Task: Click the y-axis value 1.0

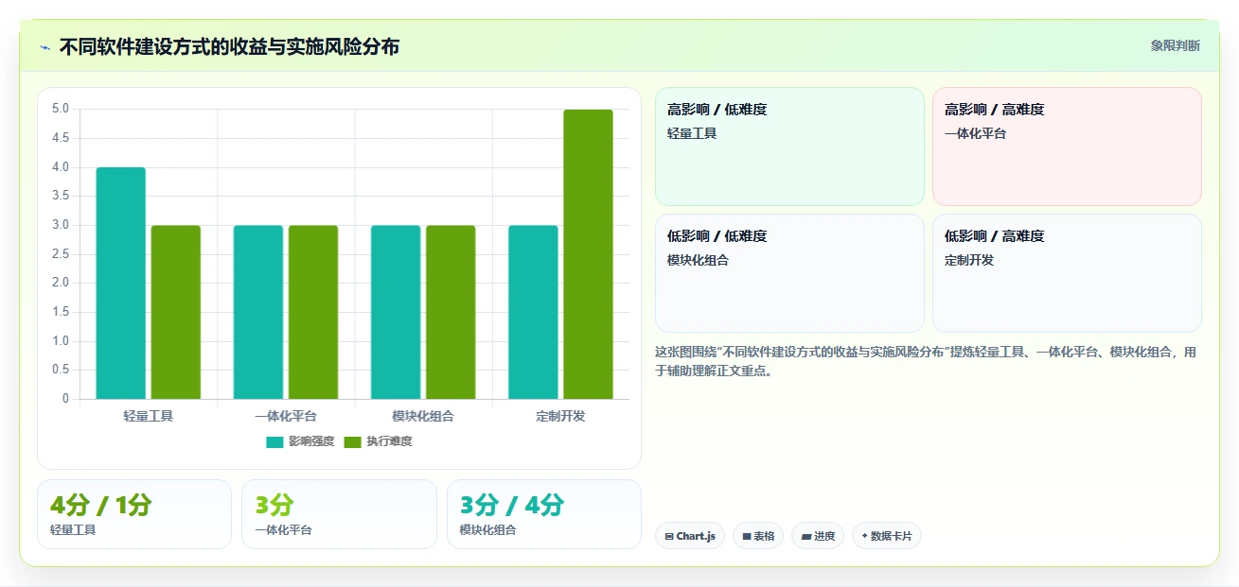Action: 61,341
